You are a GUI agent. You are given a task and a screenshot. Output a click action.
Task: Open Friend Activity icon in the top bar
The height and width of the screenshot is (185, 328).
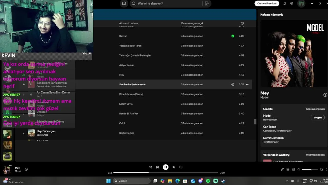[292, 4]
